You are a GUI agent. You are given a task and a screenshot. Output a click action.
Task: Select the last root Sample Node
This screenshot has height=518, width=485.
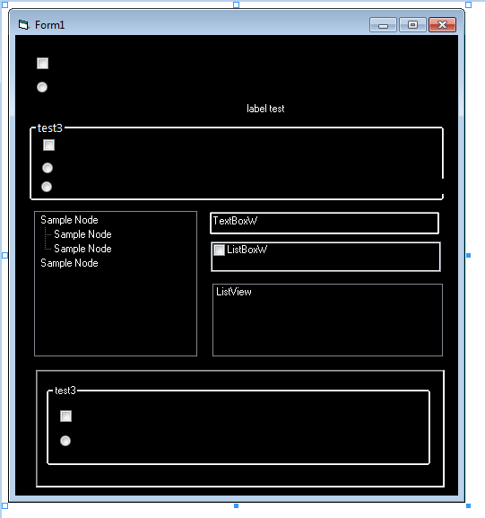click(x=69, y=263)
